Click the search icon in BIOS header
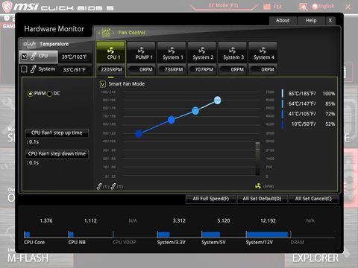358x268 pixels. [304, 7]
